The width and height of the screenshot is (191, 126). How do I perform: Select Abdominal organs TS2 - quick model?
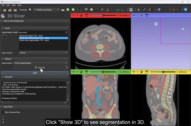[x=43, y=36]
